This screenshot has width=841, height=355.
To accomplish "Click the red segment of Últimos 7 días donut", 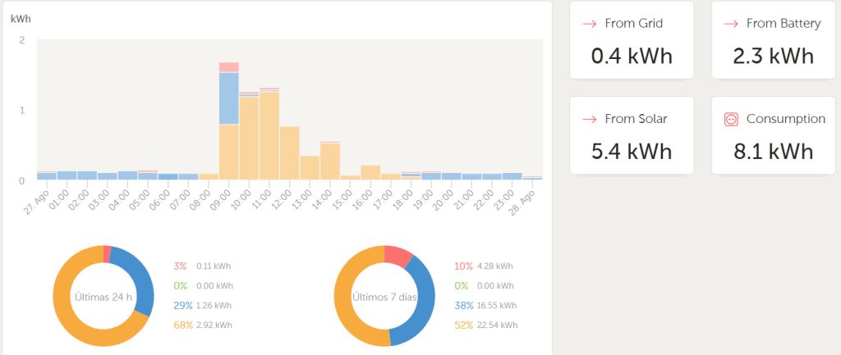I will click(398, 256).
